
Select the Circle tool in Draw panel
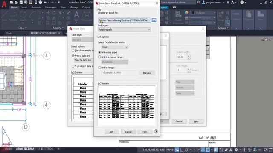pyautogui.click(x=23, y=16)
